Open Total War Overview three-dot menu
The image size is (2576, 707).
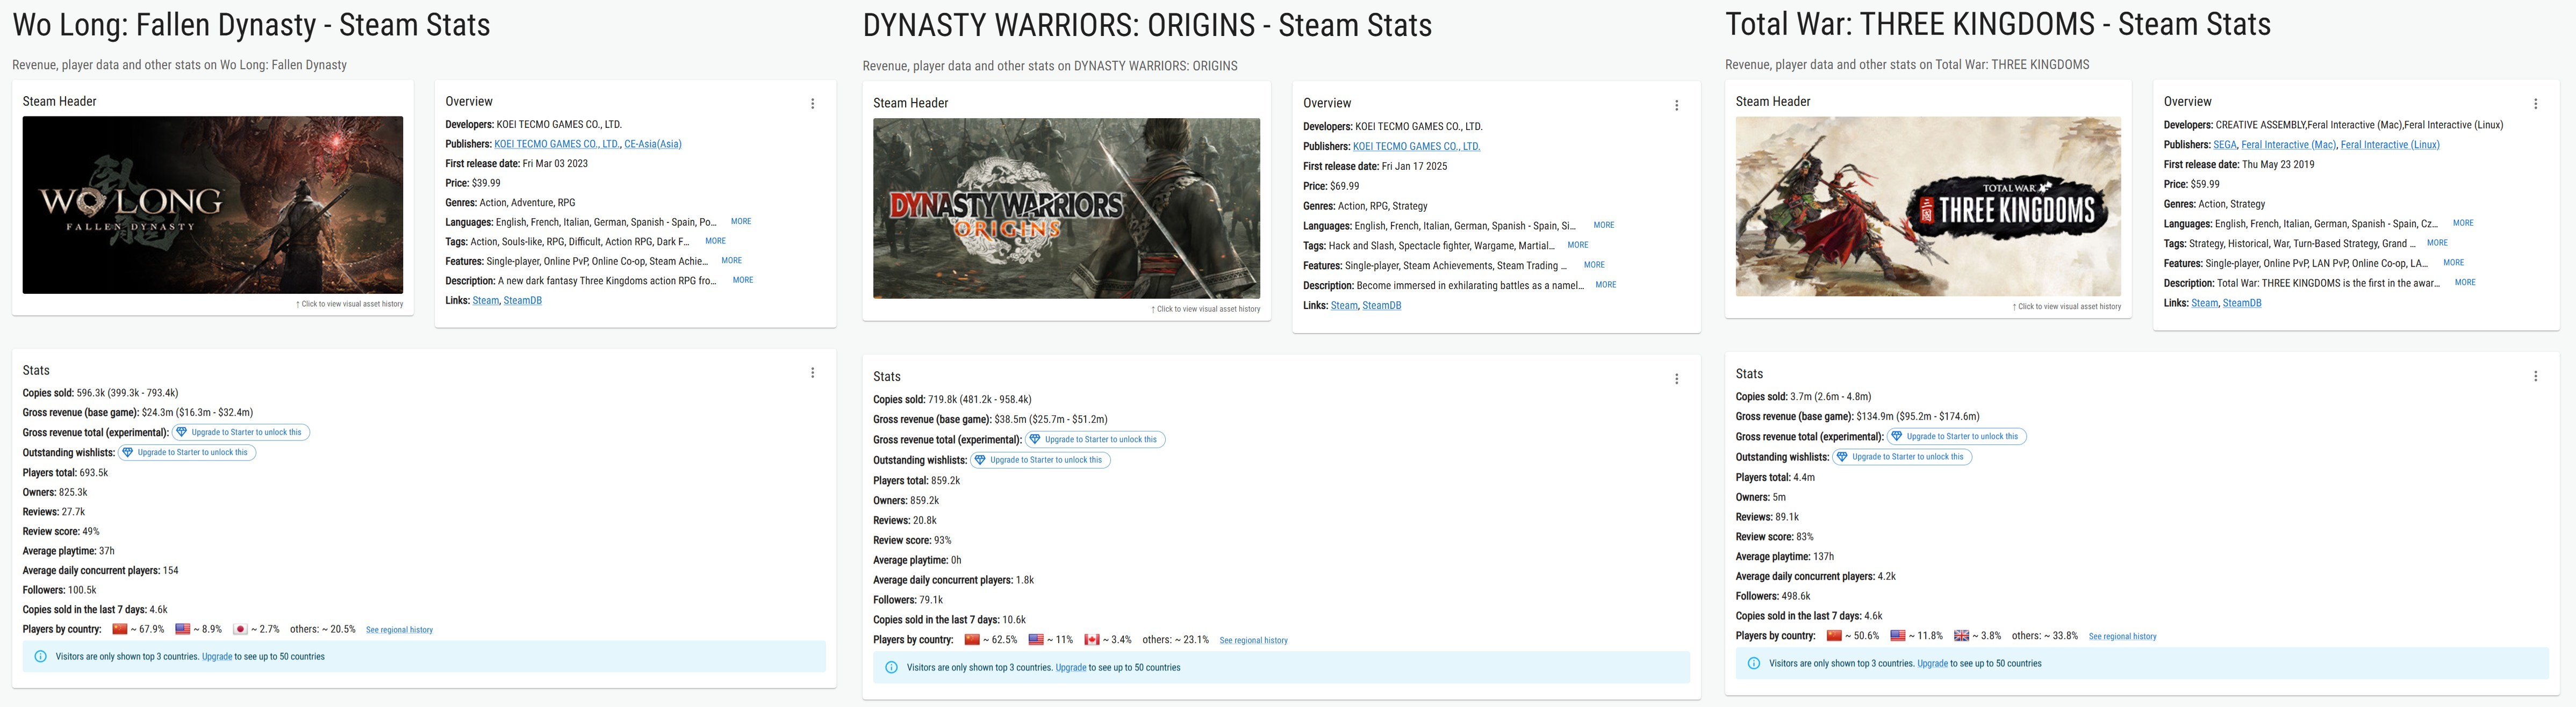(2535, 104)
